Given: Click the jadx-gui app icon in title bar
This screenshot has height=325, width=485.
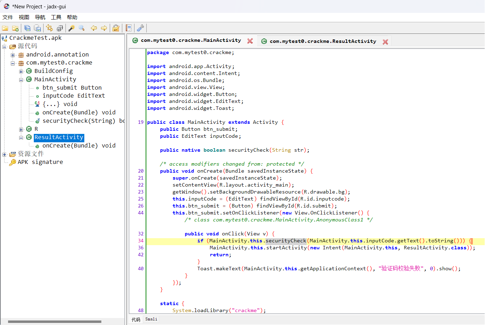Looking at the screenshot, I should [7, 6].
